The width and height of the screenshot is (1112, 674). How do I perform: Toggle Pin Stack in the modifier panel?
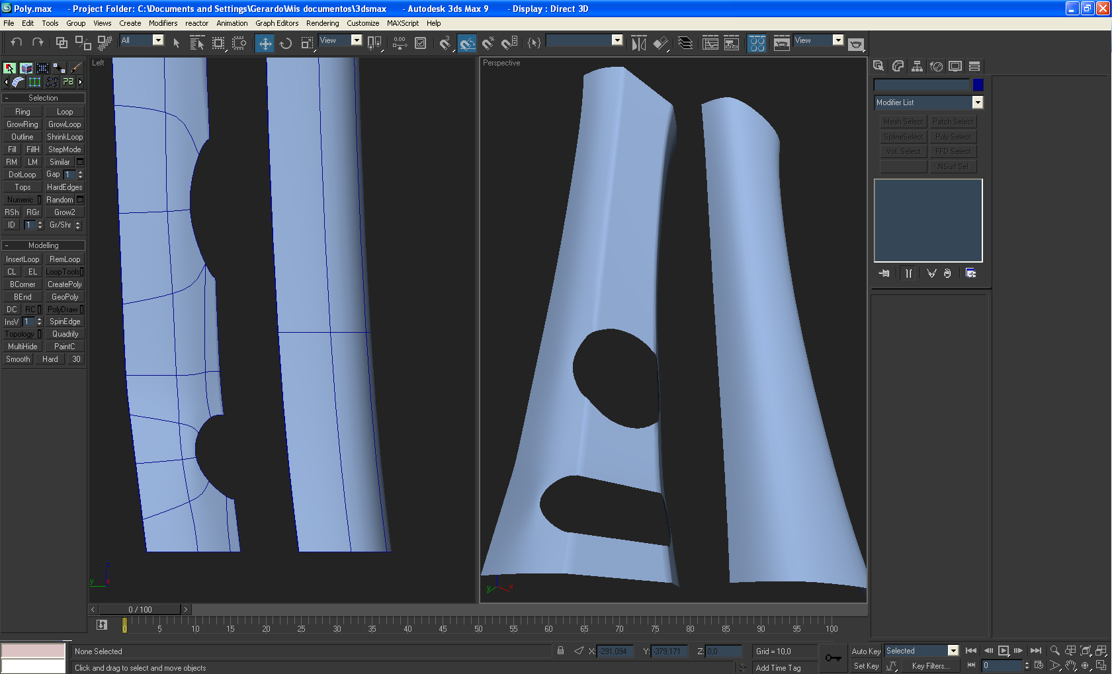[x=884, y=273]
